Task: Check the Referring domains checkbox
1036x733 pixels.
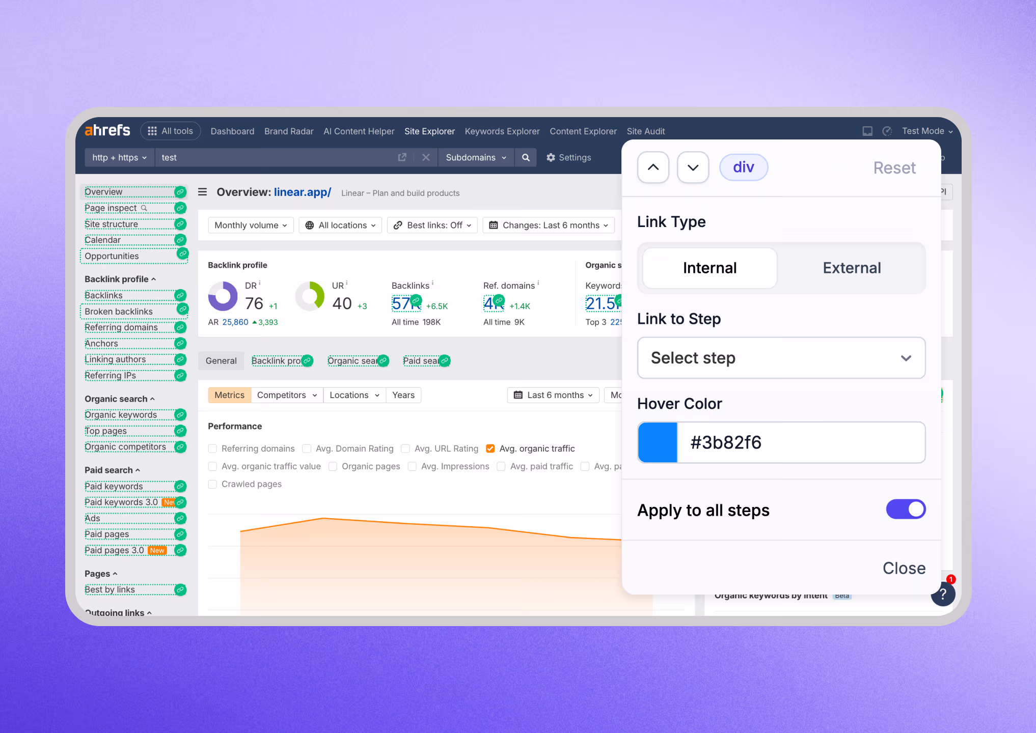Action: [x=213, y=448]
